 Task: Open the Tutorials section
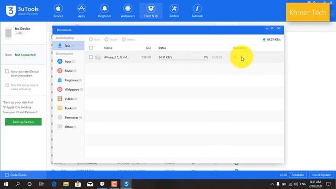pyautogui.click(x=197, y=11)
